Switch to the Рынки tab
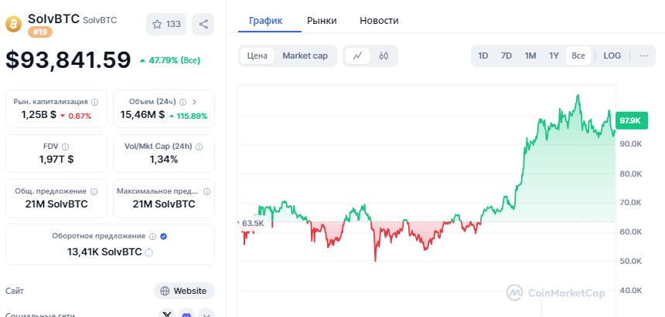This screenshot has height=317, width=665. coord(322,21)
